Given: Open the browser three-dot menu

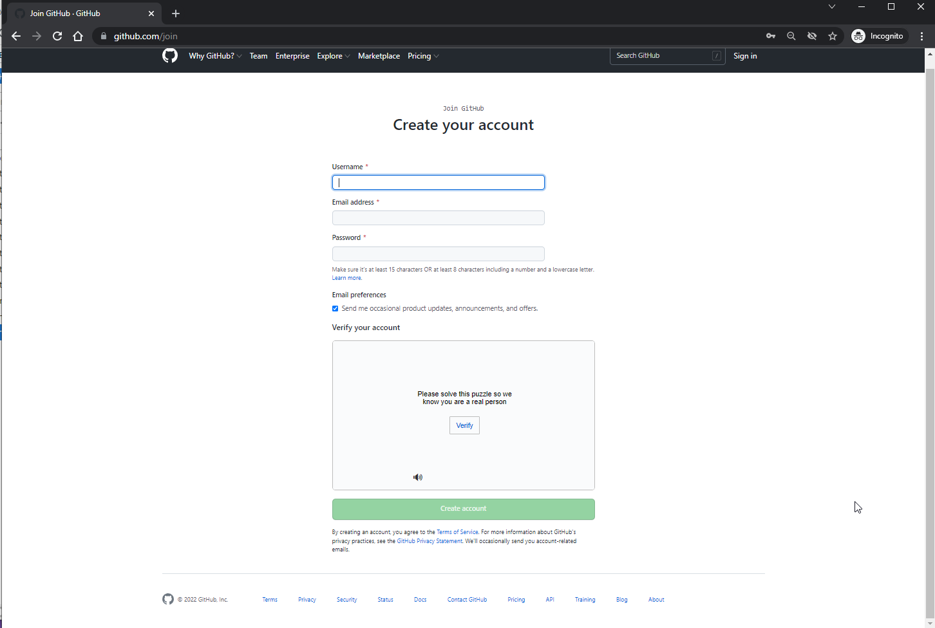Looking at the screenshot, I should 921,36.
